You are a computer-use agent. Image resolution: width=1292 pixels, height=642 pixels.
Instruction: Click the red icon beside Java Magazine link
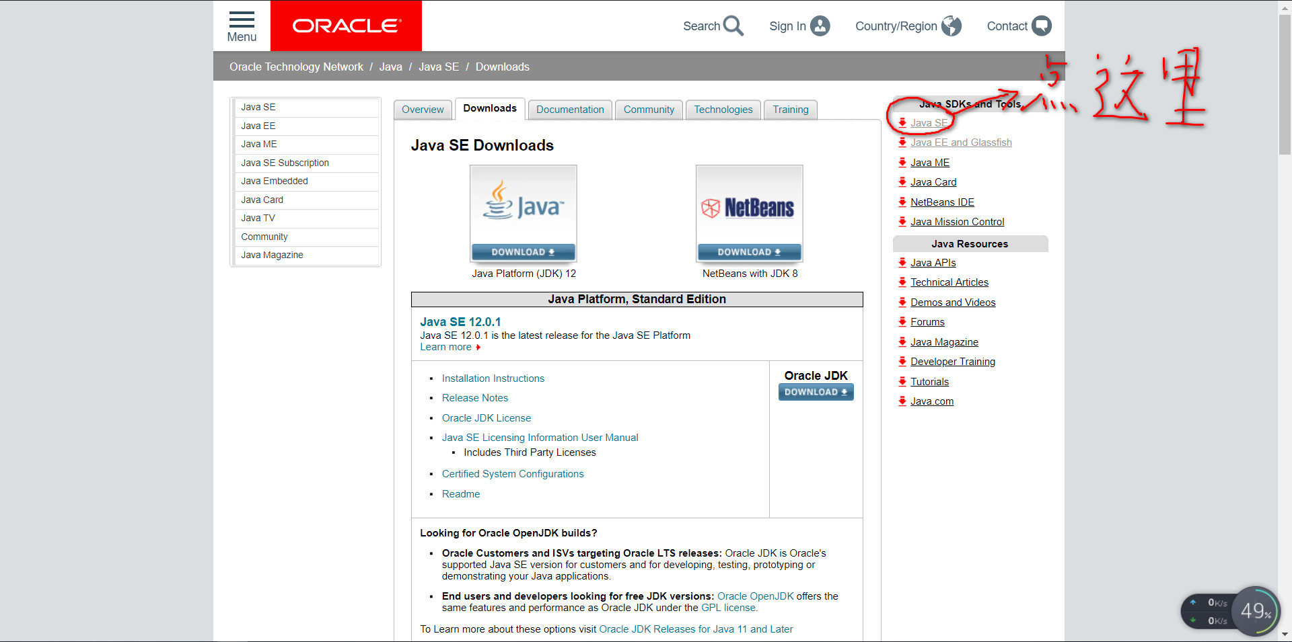point(902,342)
